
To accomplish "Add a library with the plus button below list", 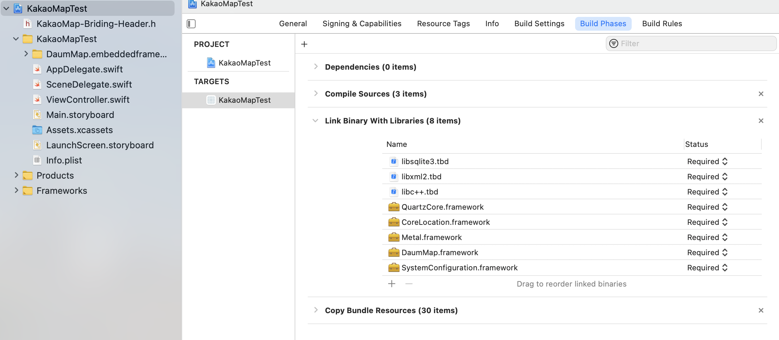I will pyautogui.click(x=392, y=284).
